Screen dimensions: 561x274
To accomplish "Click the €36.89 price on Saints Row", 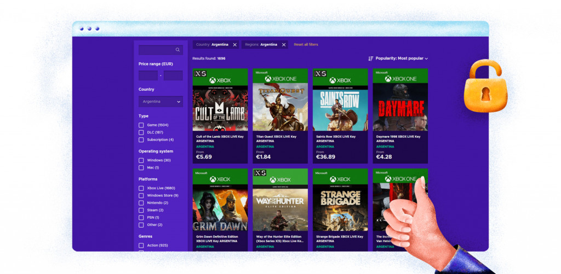I will 325,157.
